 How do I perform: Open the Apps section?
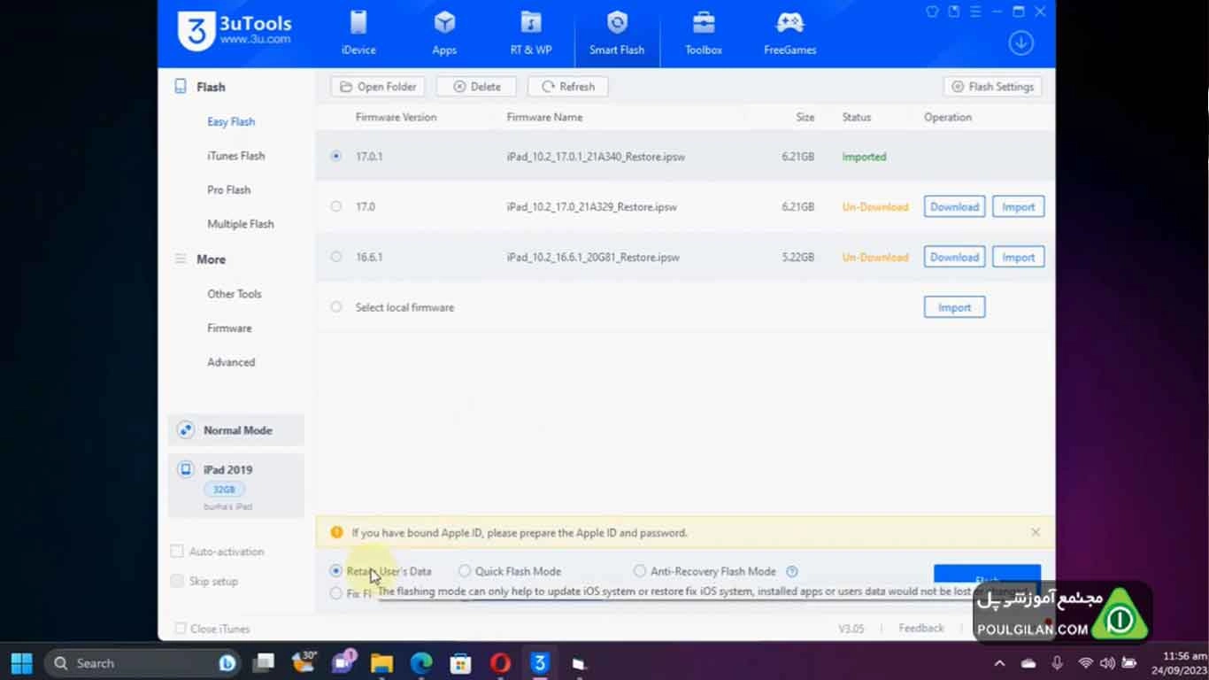click(444, 33)
